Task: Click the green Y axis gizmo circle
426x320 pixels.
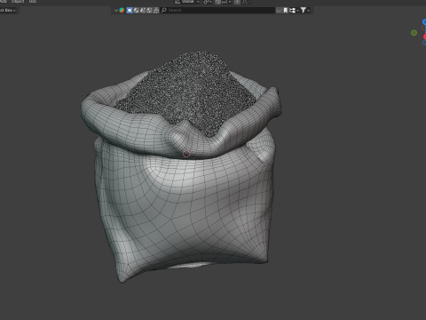Action: coord(414,33)
